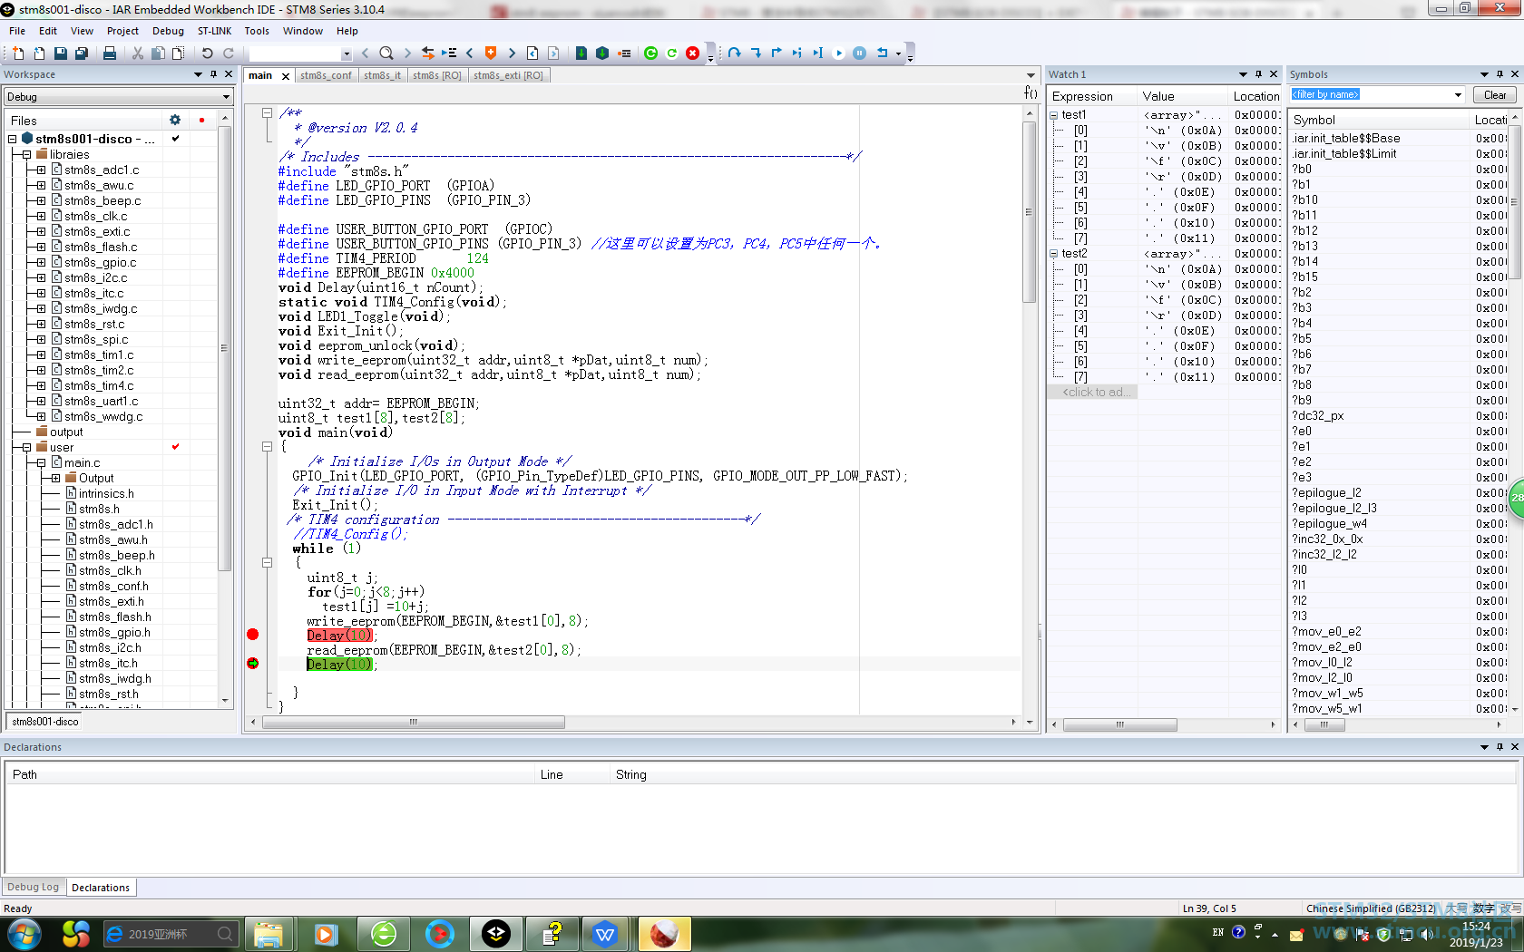Pin the Workspace panel
The width and height of the screenshot is (1524, 952).
[x=214, y=74]
